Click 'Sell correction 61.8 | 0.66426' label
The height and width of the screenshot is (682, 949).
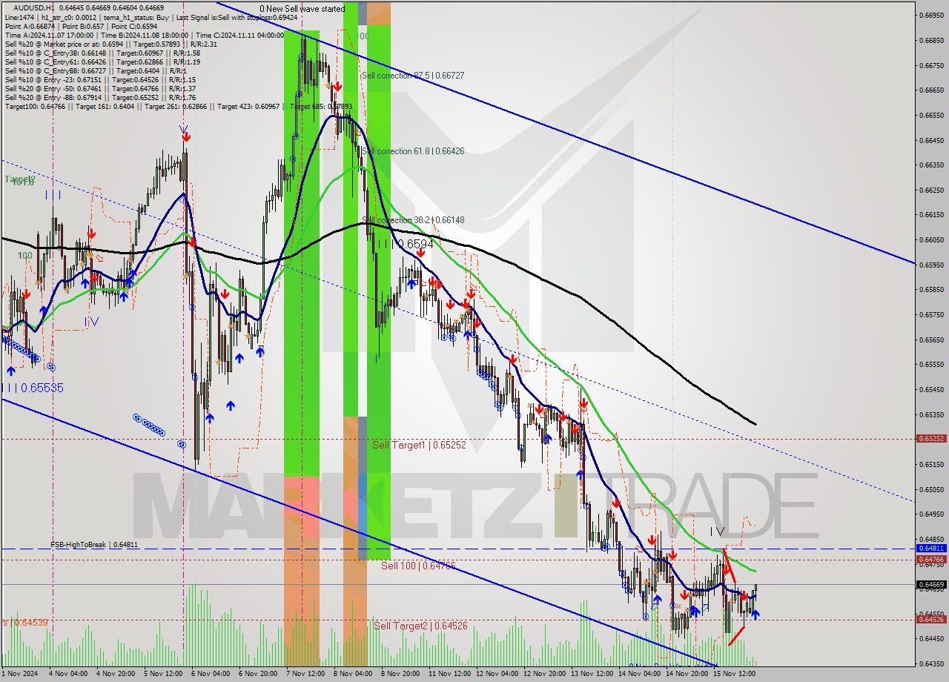[413, 151]
